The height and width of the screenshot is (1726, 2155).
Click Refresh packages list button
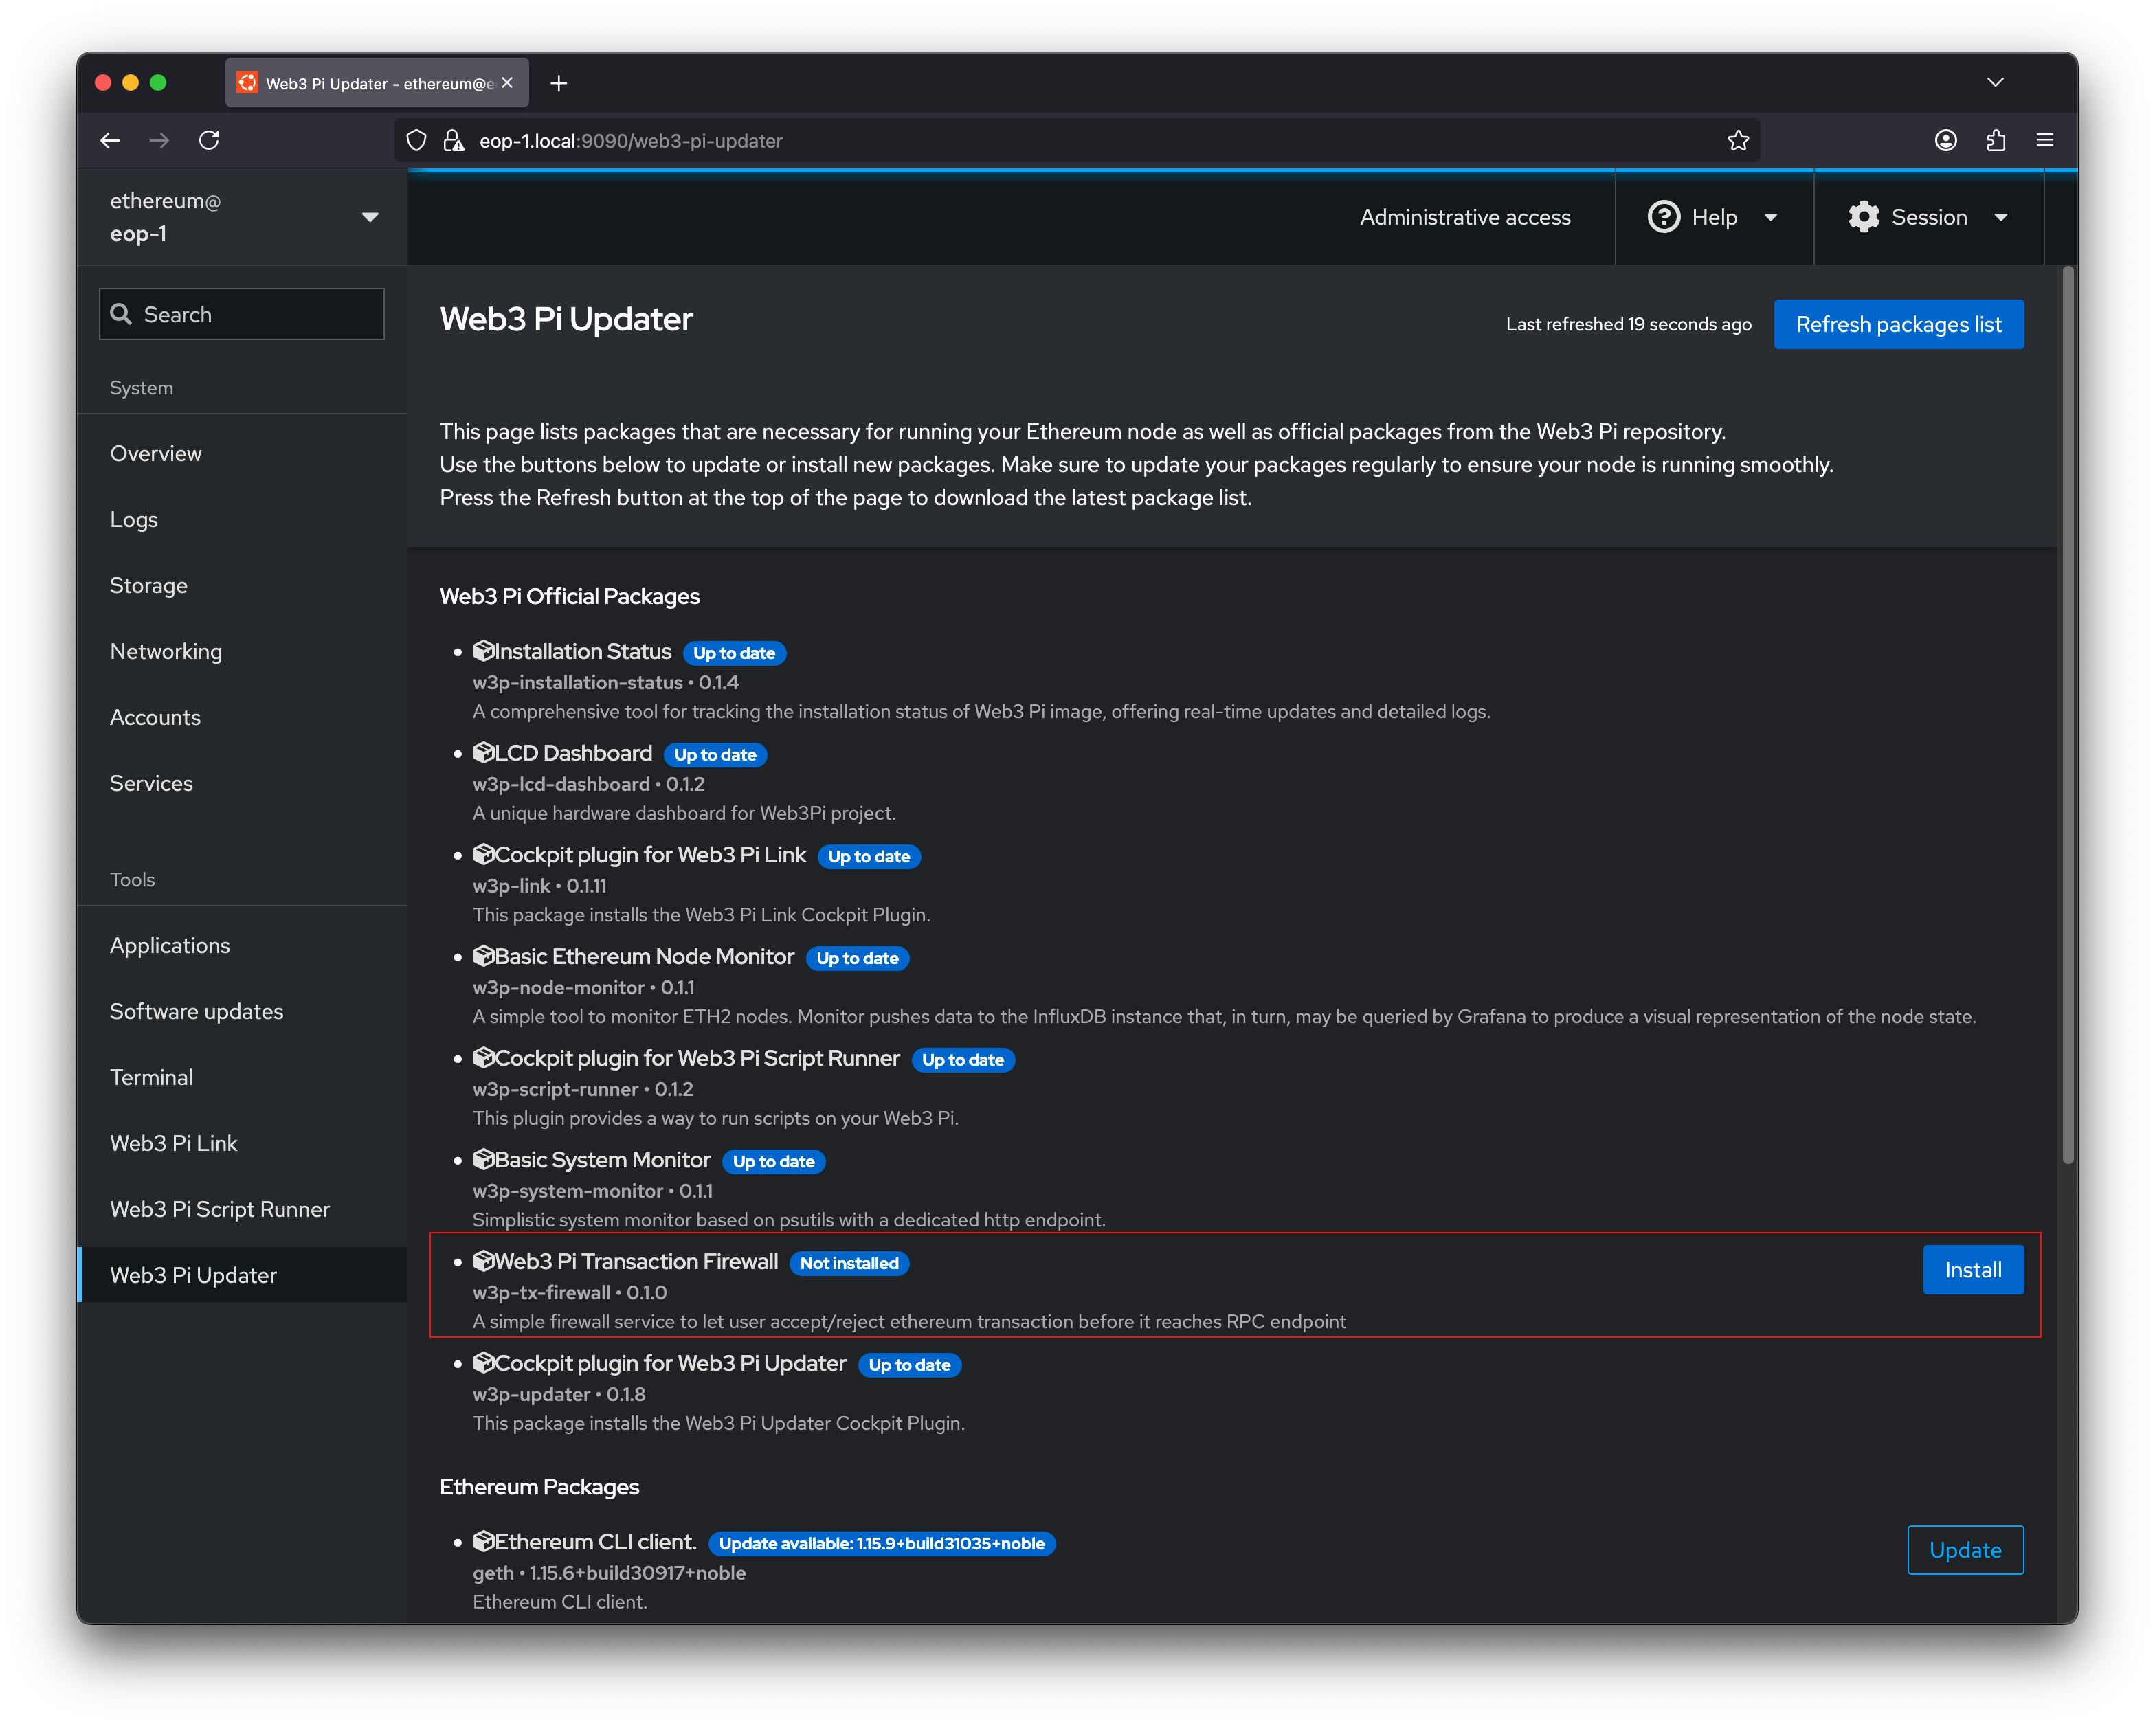[x=1898, y=325]
